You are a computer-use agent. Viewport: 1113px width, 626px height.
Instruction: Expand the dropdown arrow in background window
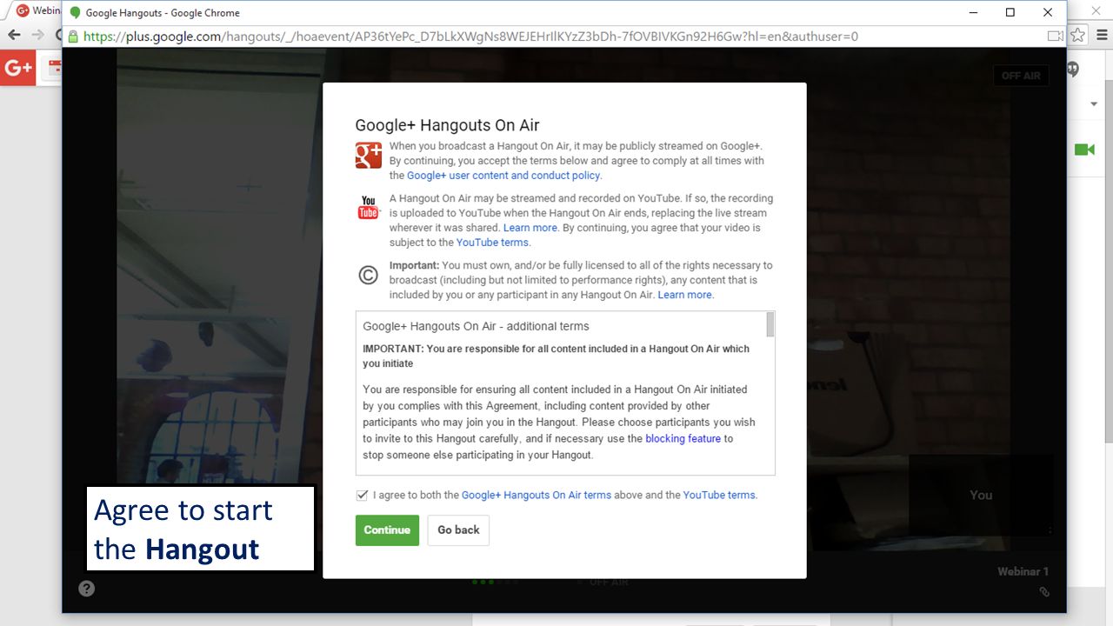pos(1094,104)
